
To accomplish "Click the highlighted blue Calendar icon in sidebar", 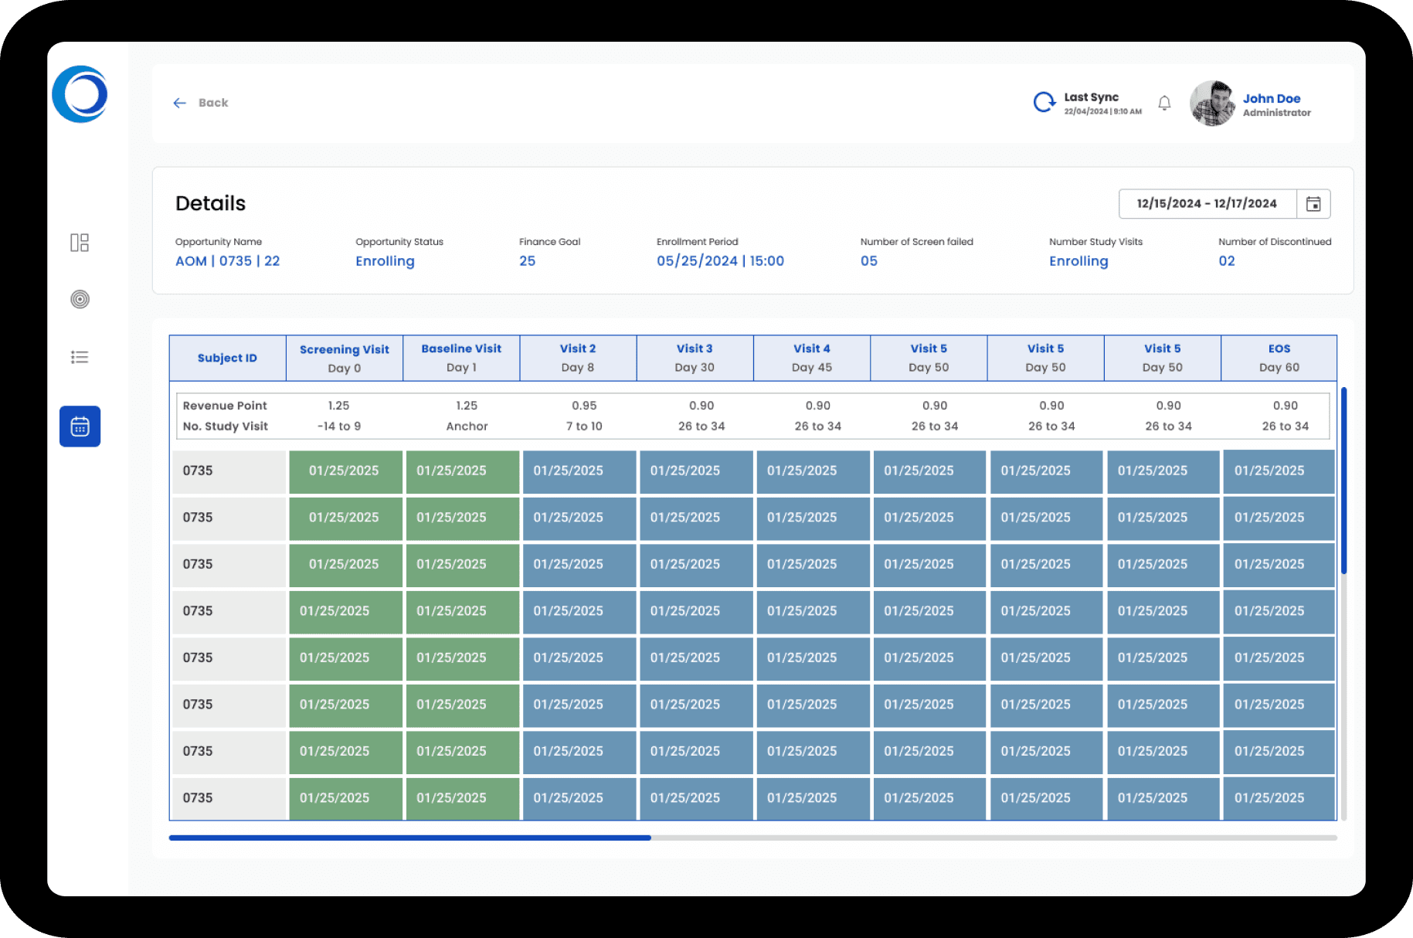I will click(80, 427).
